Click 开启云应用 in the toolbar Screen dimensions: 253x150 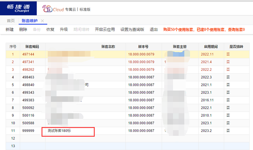pos(105,29)
